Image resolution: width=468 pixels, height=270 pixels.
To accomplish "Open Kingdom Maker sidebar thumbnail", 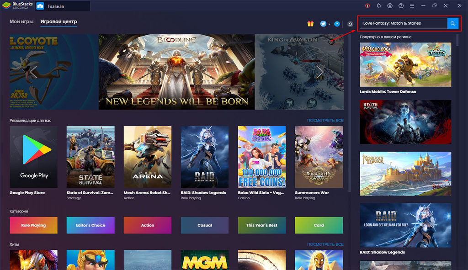I will pos(405,174).
